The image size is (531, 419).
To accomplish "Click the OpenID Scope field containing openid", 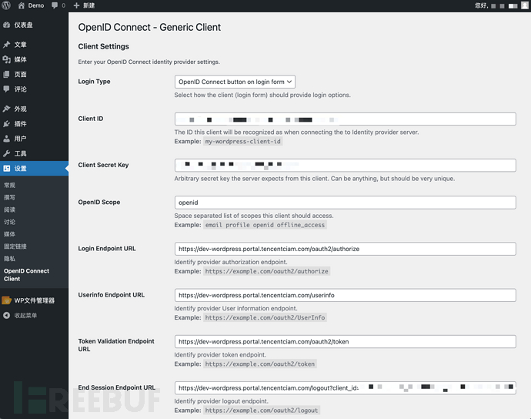I will (345, 203).
